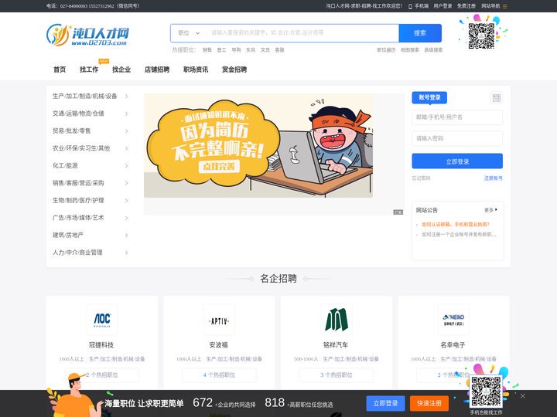Search hot keyword 客服

tap(279, 50)
